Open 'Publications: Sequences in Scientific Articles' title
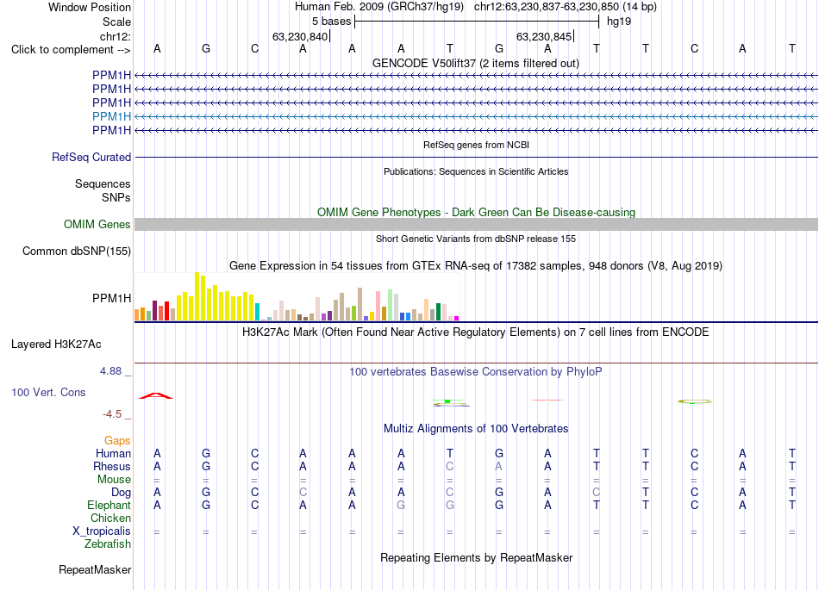Viewport: 819px width, 590px height. (x=476, y=171)
